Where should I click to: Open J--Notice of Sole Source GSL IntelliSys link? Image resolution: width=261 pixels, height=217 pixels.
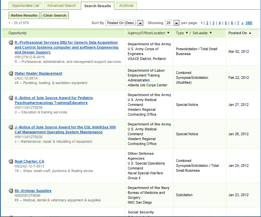click(x=65, y=129)
